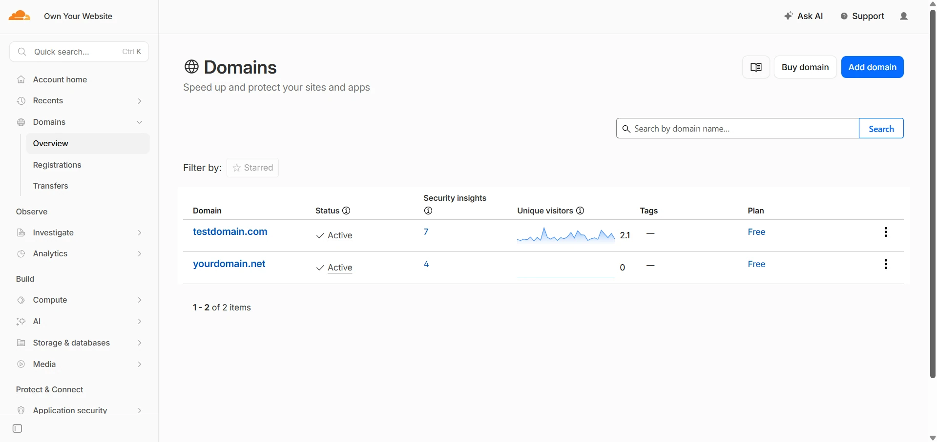The height and width of the screenshot is (442, 937).
Task: Click the Tags column header
Action: click(649, 211)
